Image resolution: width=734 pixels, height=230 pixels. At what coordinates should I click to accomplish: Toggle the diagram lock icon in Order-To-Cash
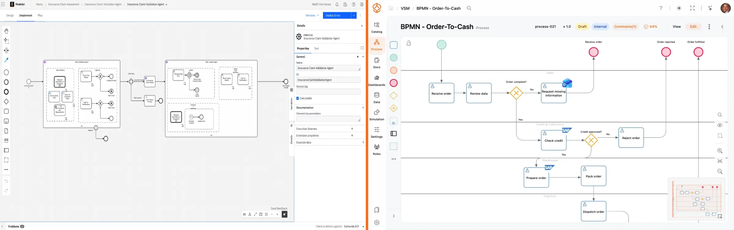coord(409,43)
